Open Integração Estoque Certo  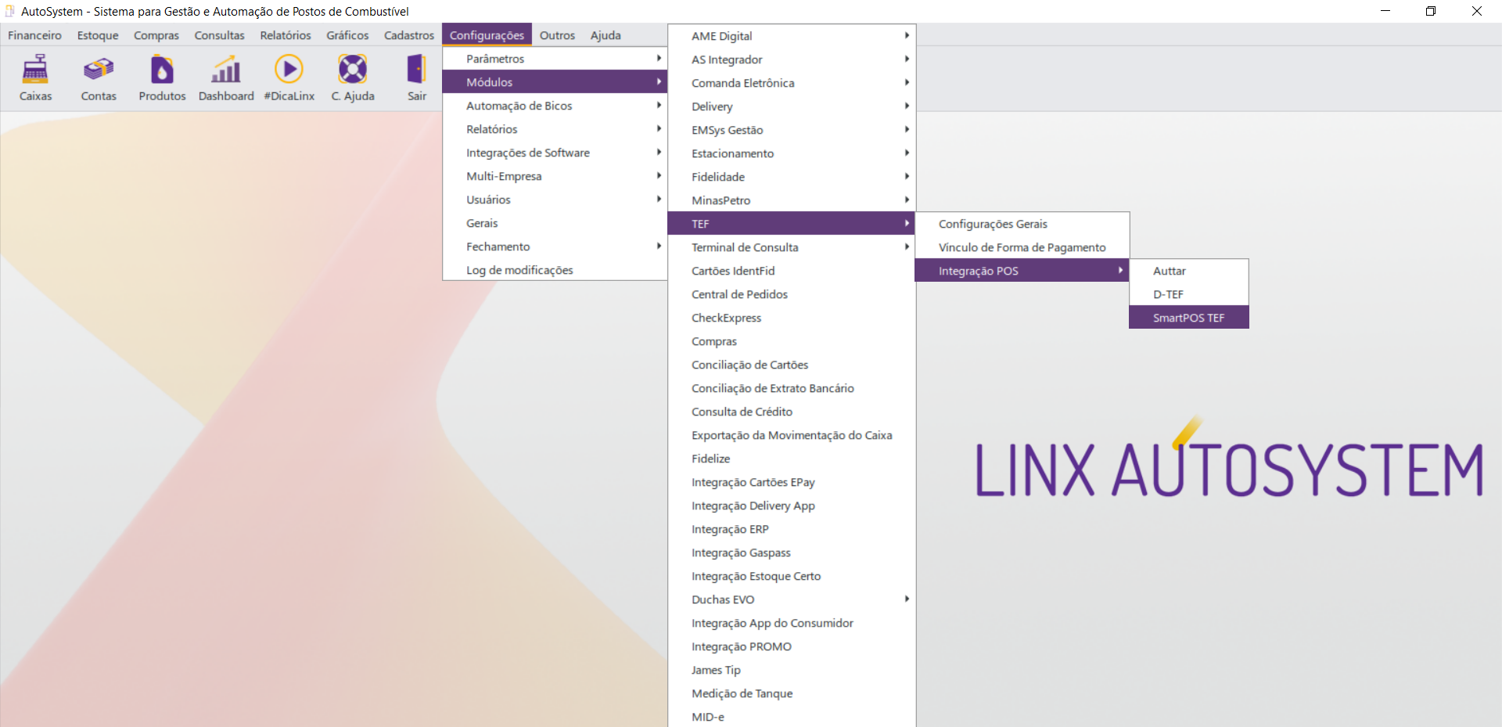tap(792, 576)
